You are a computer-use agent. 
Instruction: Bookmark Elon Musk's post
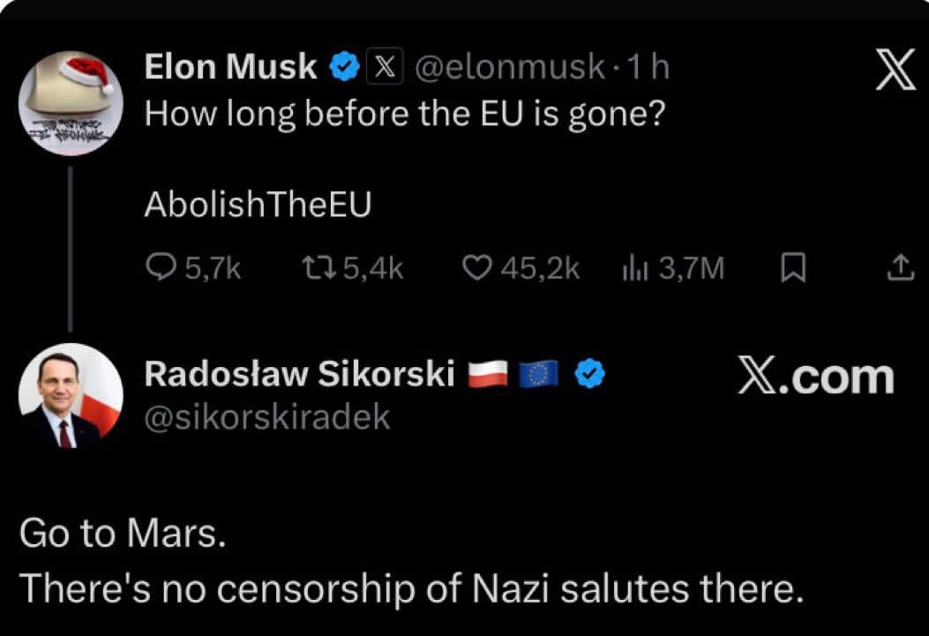click(x=793, y=267)
